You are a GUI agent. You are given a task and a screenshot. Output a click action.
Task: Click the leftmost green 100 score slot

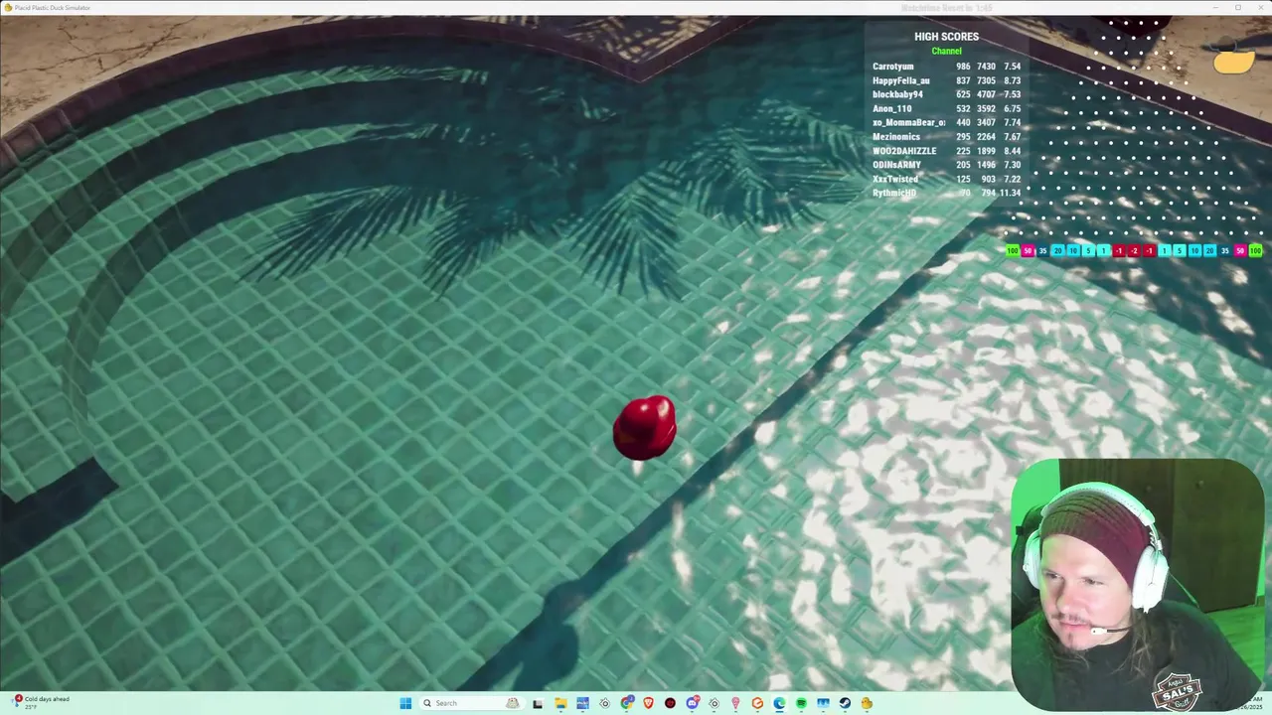[1013, 250]
